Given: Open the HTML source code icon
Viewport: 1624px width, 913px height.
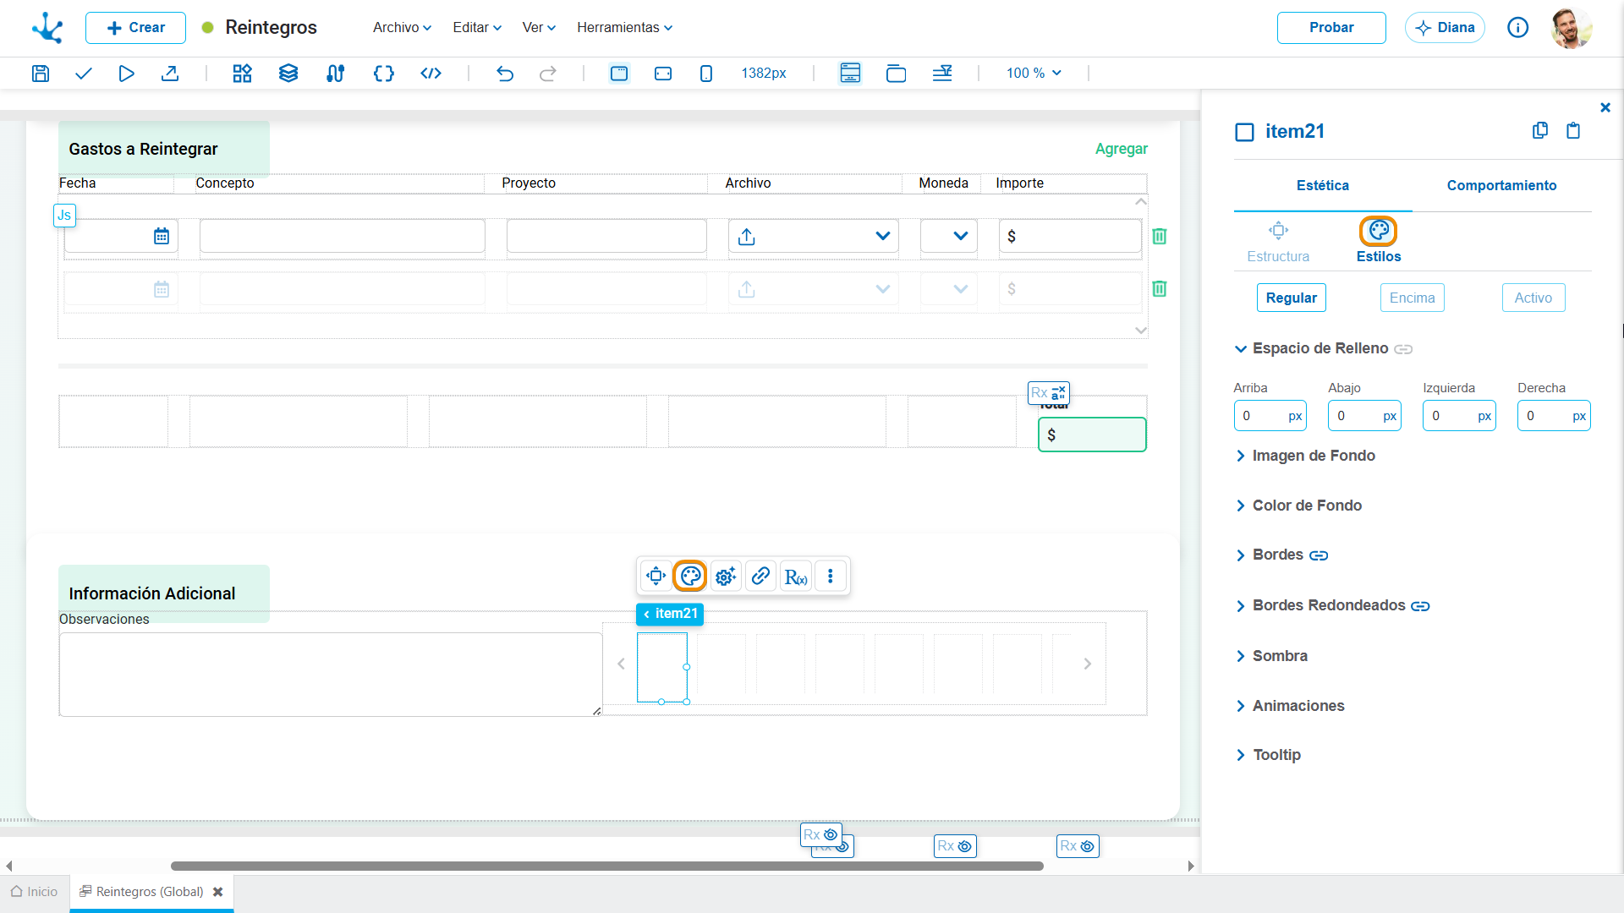Looking at the screenshot, I should click(x=431, y=74).
